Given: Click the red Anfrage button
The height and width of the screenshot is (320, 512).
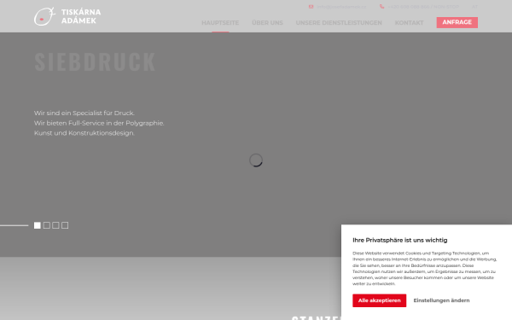Looking at the screenshot, I should coord(457,22).
